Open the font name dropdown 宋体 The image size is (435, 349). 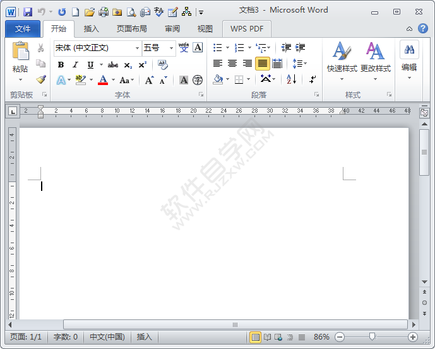(137, 48)
